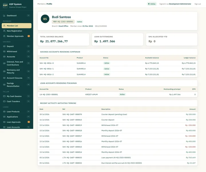Viewport: 206px width, 172px height.
Task: Click Ledger balance column header
Action: [190, 58]
